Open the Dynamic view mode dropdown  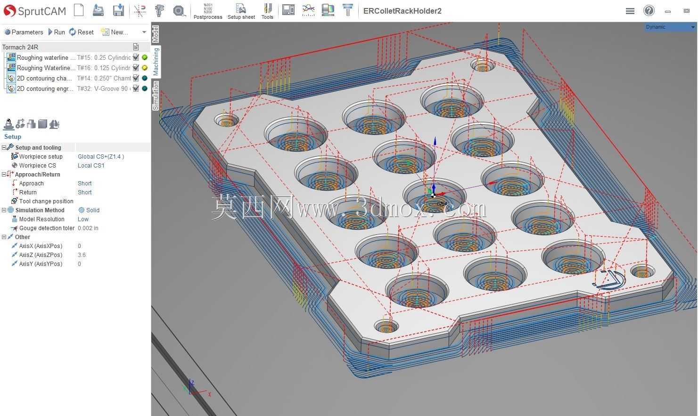(x=670, y=27)
